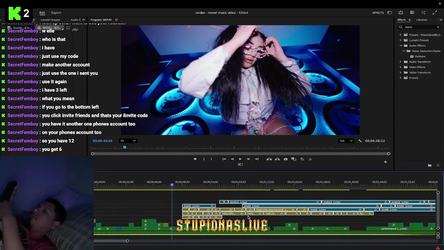Step forward one frame
Viewport: 444px width, 250px height.
(248, 159)
